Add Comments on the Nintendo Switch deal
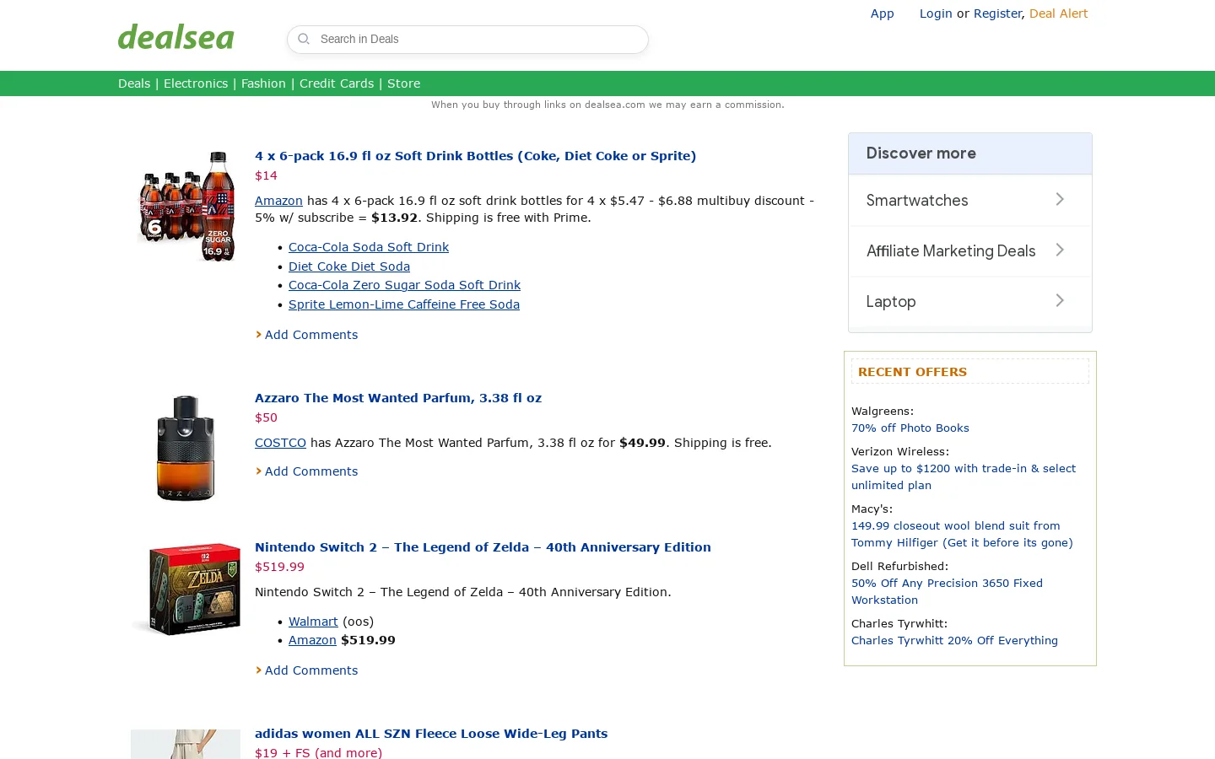 click(x=311, y=670)
